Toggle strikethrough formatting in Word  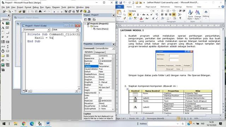point(144,14)
